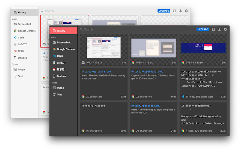Screen dimensions: 240x150
Task: Open Screenshot filter in dark window sidebar
Action: pyautogui.click(x=64, y=42)
